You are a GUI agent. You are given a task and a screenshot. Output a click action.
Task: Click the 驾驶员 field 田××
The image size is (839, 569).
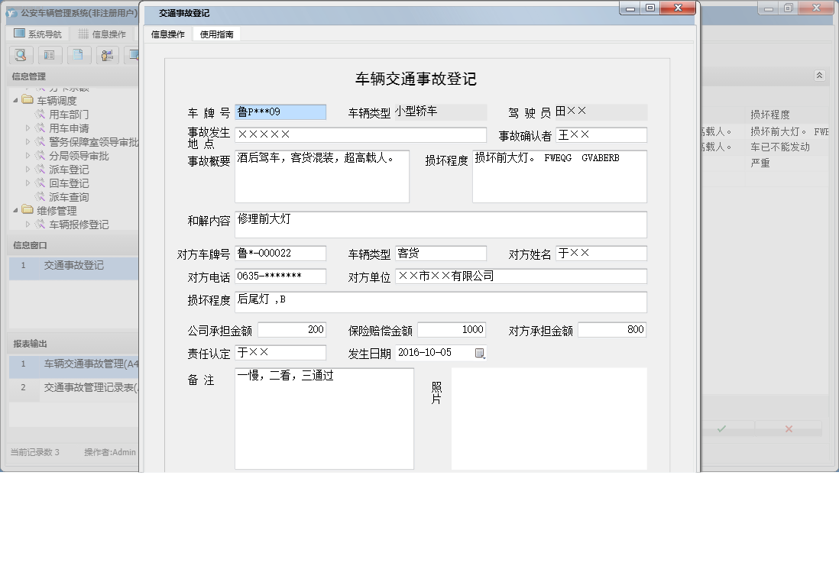[x=601, y=112]
